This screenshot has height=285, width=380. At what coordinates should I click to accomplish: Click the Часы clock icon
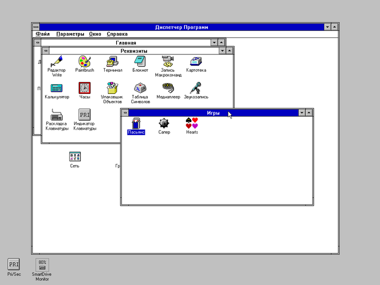(x=84, y=88)
